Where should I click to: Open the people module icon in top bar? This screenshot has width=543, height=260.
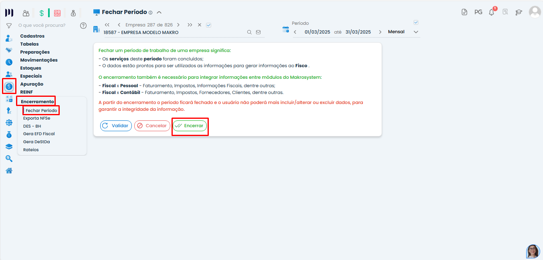(x=26, y=13)
